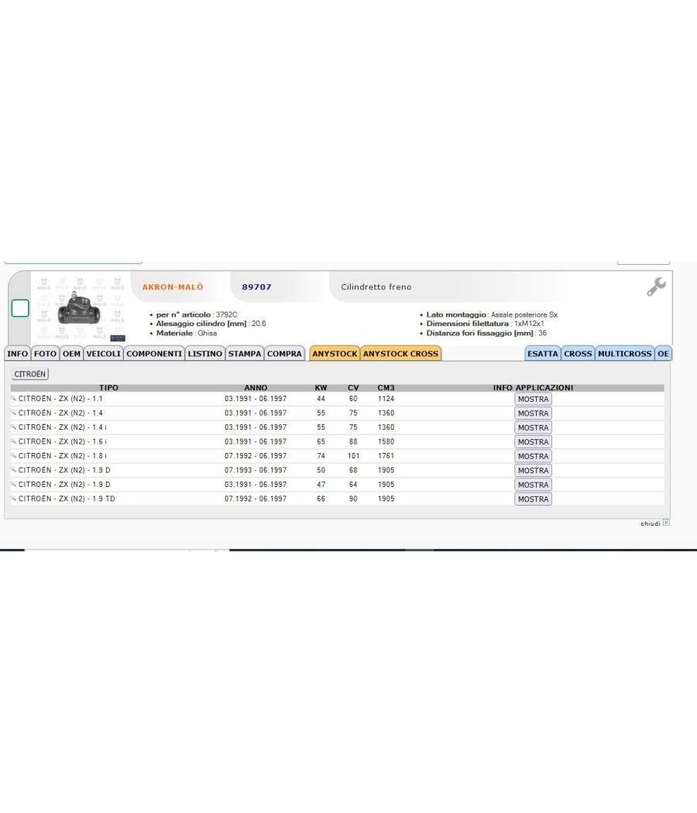The image size is (697, 813).
Task: Switch to the CROSS tab
Action: click(578, 354)
